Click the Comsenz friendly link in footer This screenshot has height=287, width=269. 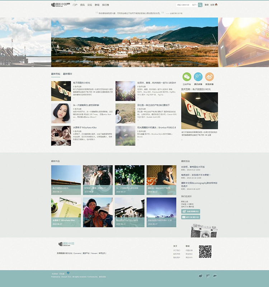point(77,253)
